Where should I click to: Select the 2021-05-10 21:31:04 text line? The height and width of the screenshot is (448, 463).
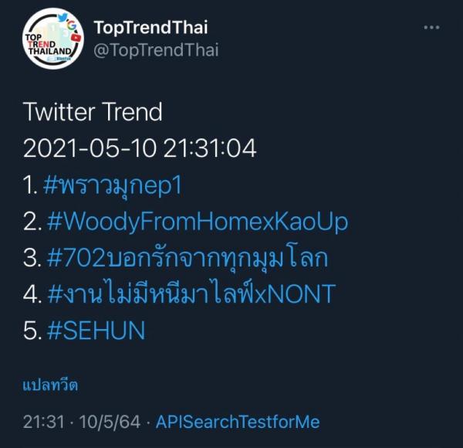tap(140, 148)
